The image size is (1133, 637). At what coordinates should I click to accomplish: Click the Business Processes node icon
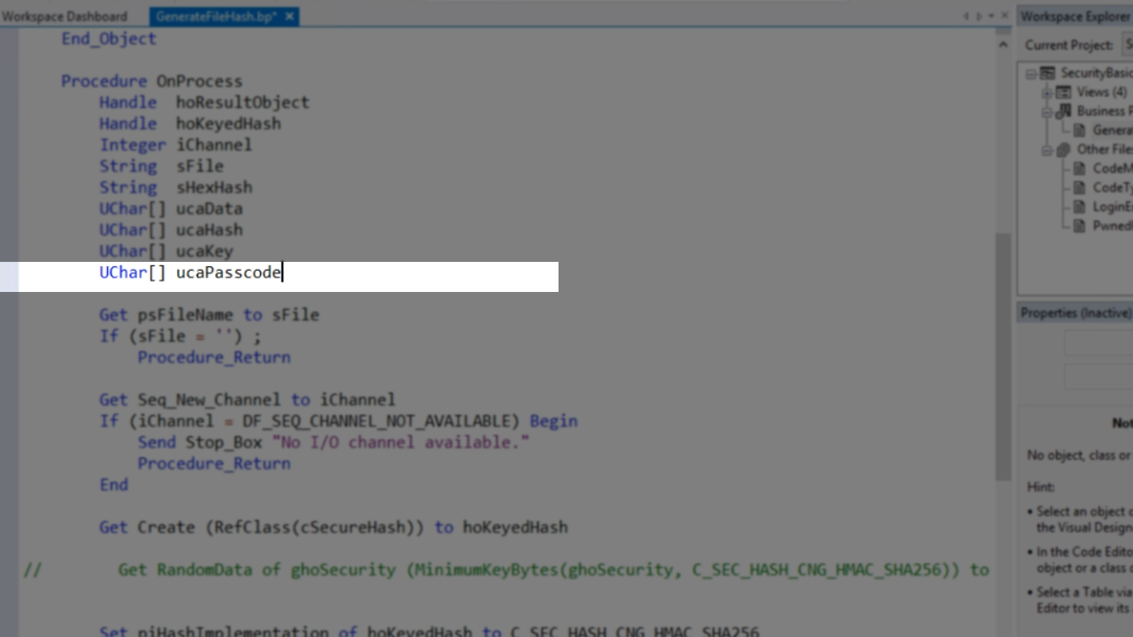pos(1063,111)
